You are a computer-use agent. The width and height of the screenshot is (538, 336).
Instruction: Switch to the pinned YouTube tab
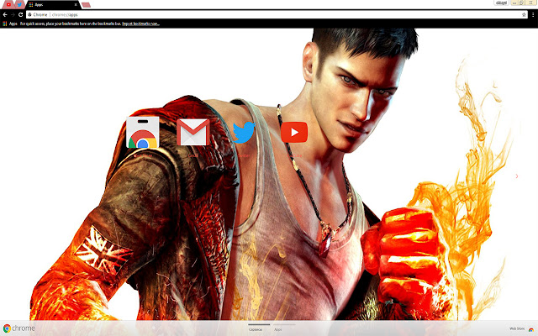coord(8,4)
